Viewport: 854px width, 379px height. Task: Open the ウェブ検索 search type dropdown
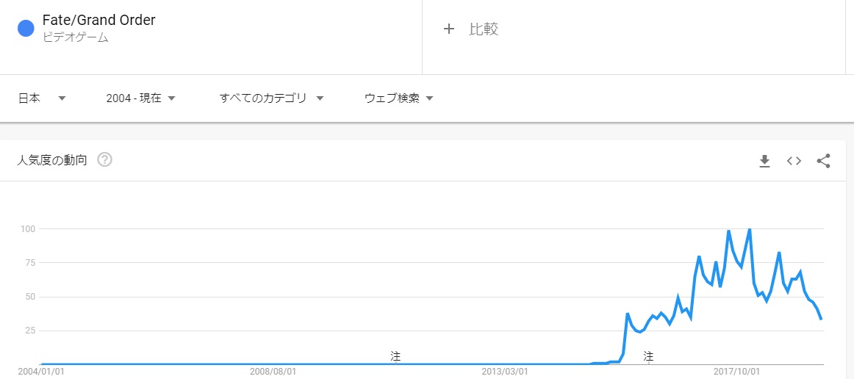[x=399, y=98]
